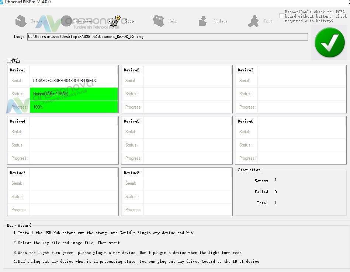Click the PhoenixUSBPro title bar app icon
This screenshot has height=272, width=350.
coord(1,2)
